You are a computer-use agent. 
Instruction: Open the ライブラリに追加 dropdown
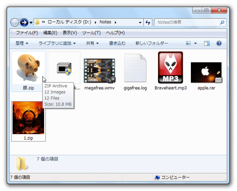[x=57, y=43]
